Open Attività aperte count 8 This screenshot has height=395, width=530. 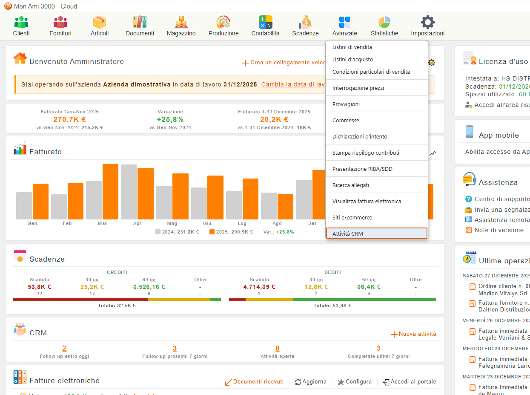(x=278, y=349)
